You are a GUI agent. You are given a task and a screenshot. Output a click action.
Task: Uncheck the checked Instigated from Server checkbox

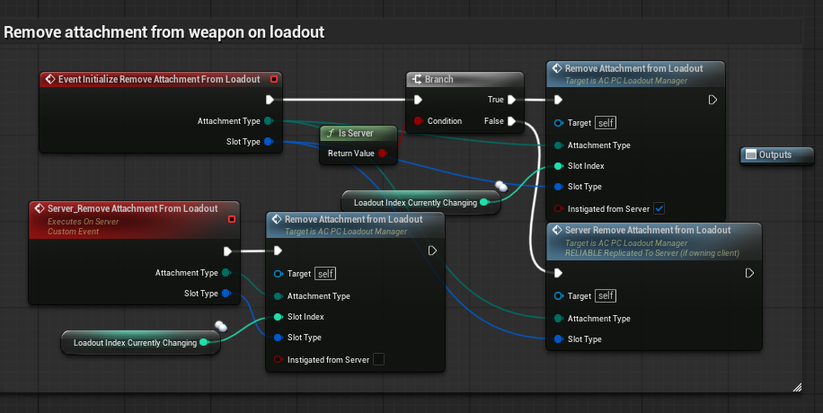[659, 208]
